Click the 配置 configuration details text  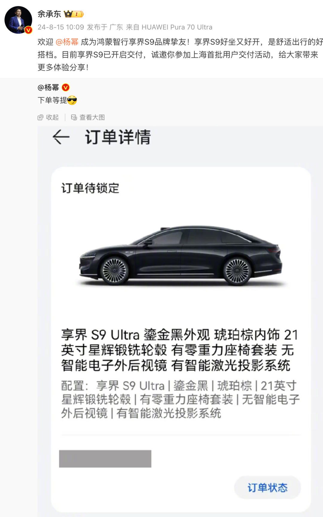[x=180, y=399]
